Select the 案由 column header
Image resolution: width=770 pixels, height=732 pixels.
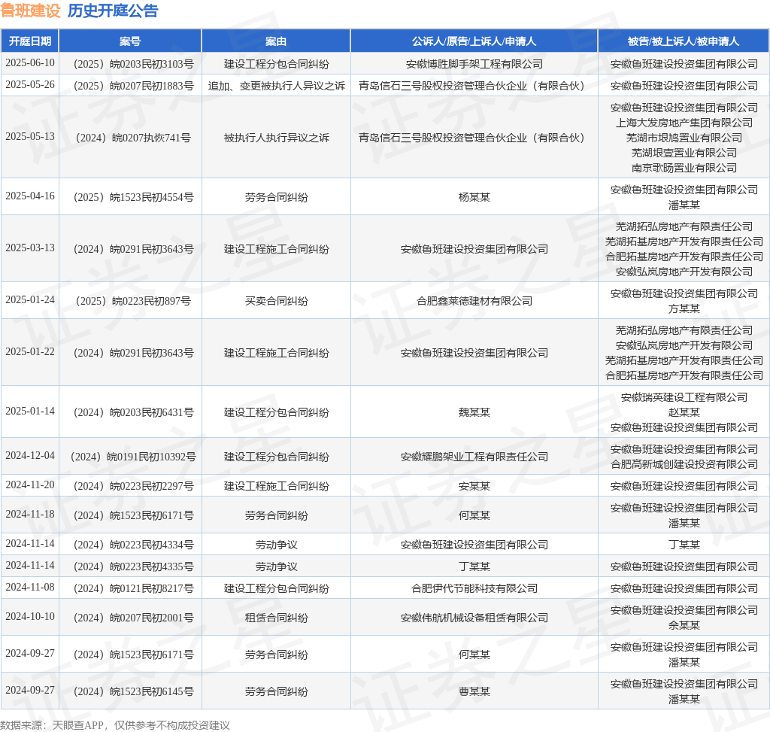tap(276, 41)
